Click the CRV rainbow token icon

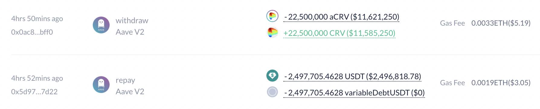pos(272,33)
